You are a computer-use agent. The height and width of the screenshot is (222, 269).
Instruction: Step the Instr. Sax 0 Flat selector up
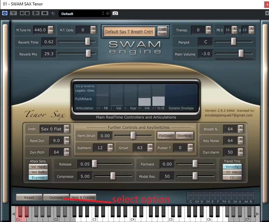(66, 127)
